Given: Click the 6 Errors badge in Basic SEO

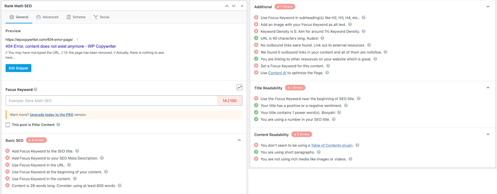Looking at the screenshot, I should pyautogui.click(x=36, y=140).
